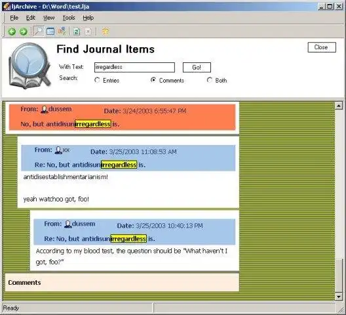This screenshot has width=346, height=315.
Task: Click the users filter toolbar icon
Action: [x=62, y=31]
